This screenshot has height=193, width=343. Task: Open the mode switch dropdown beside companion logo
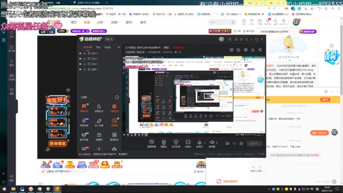click(x=109, y=39)
